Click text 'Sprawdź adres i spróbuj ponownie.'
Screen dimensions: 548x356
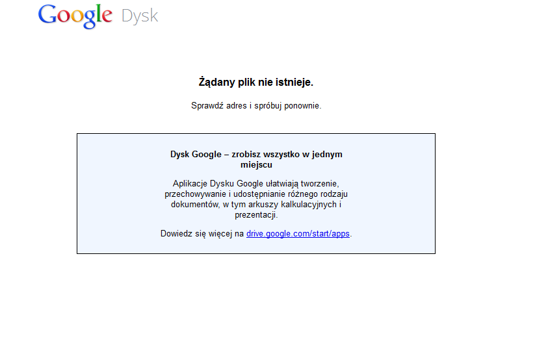tap(256, 105)
